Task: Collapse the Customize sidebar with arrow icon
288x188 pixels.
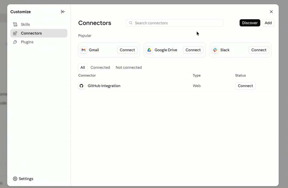Action: click(x=63, y=12)
